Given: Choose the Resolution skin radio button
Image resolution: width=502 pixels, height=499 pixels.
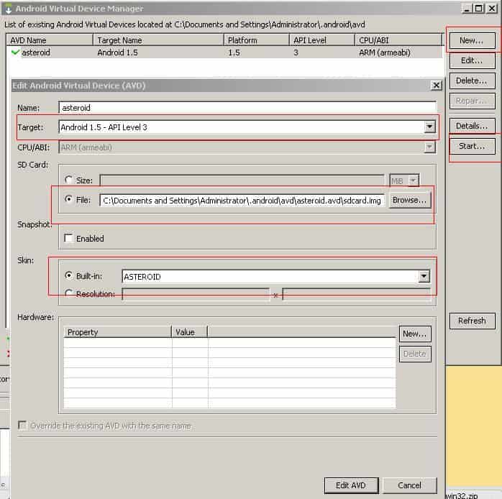Looking at the screenshot, I should (x=69, y=293).
